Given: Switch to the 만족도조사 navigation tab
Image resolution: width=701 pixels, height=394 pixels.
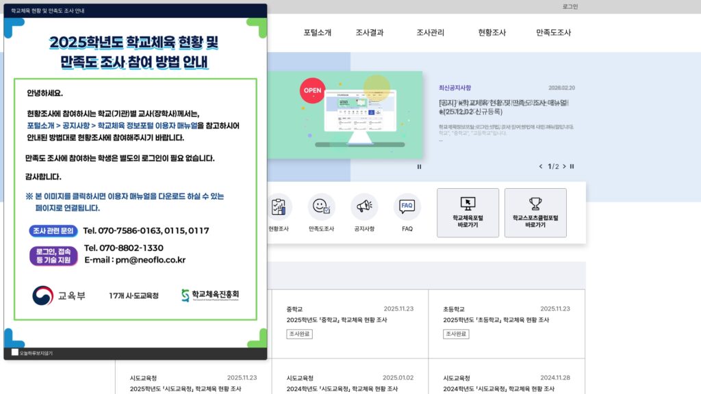Looking at the screenshot, I should tap(553, 31).
